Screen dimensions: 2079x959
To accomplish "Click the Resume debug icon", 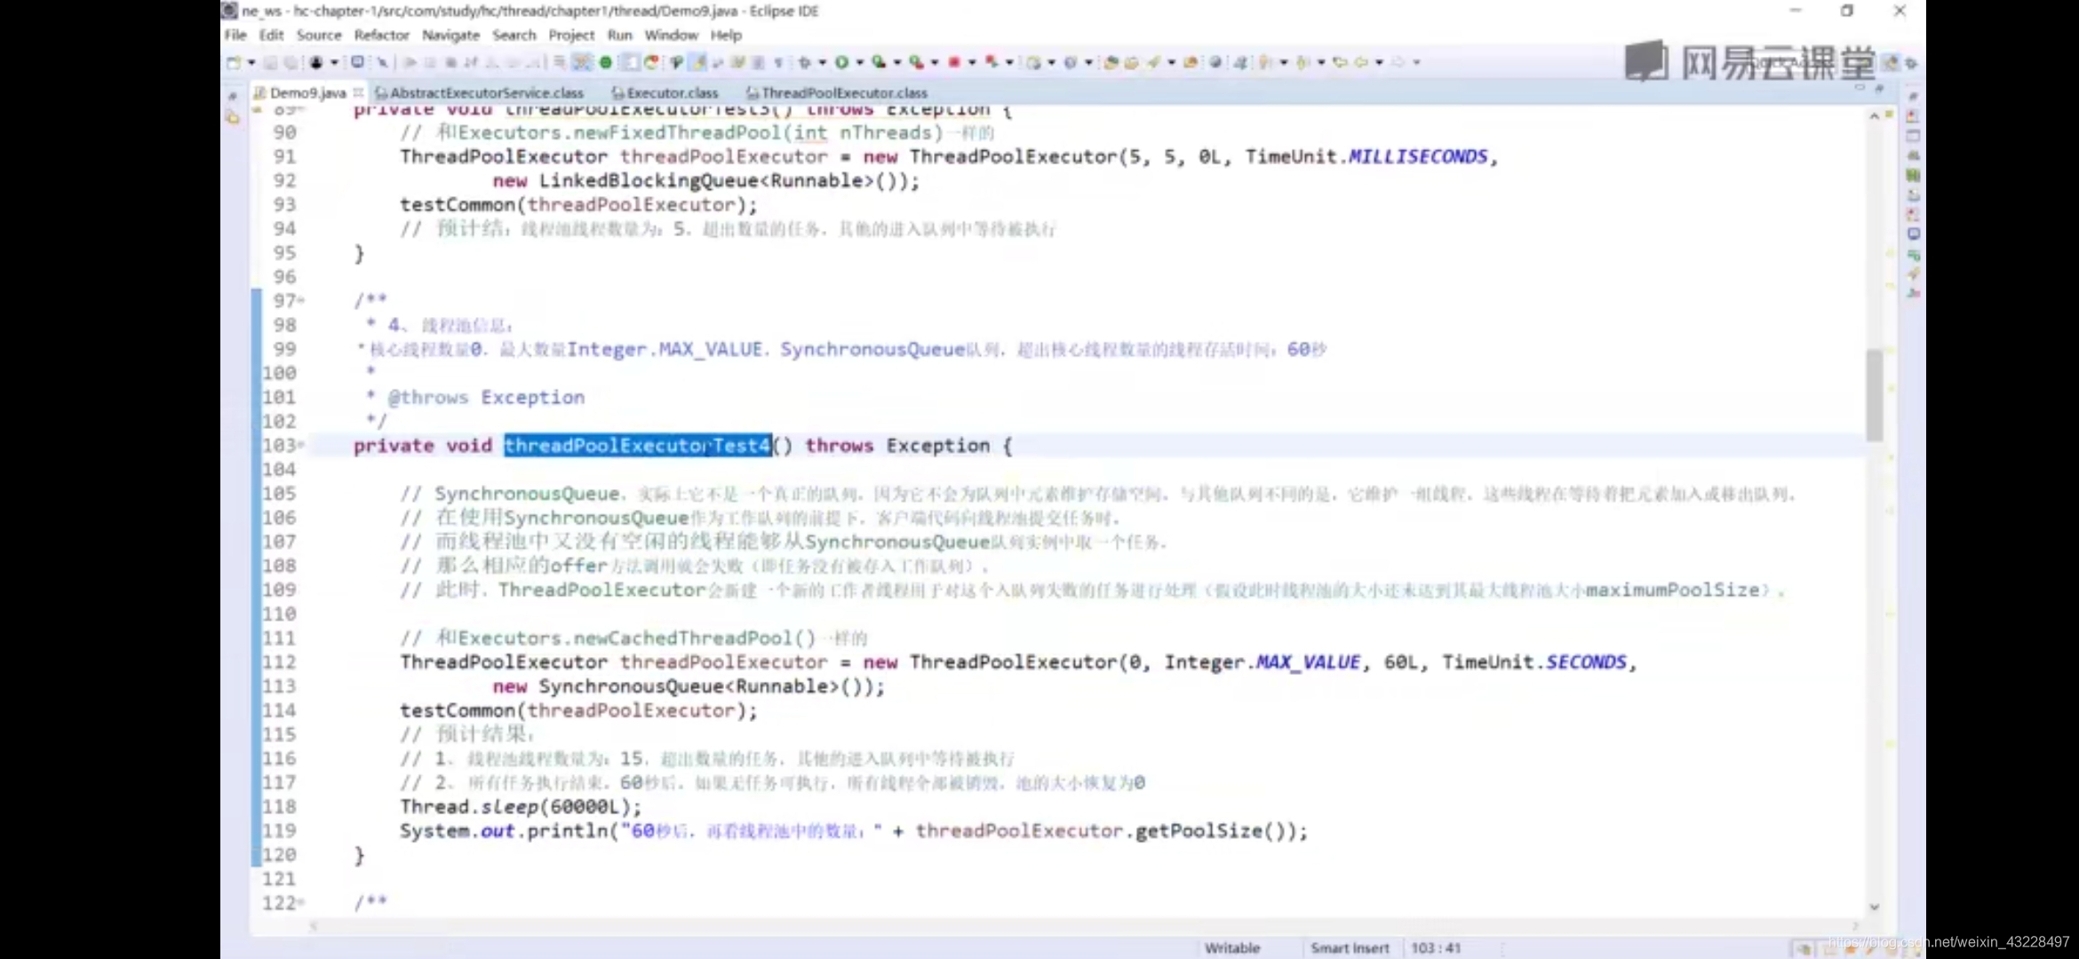I will (x=410, y=62).
